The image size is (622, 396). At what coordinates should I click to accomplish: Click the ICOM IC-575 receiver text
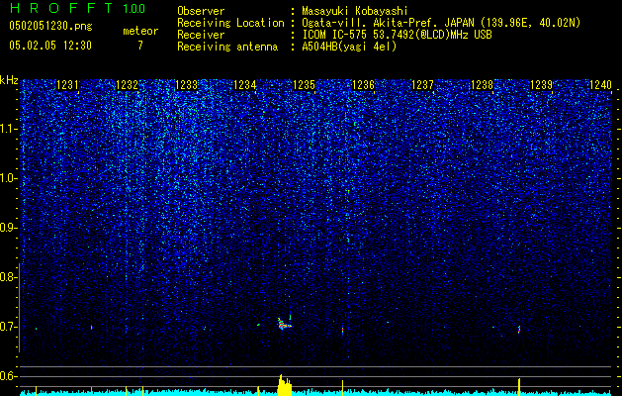tap(397, 35)
